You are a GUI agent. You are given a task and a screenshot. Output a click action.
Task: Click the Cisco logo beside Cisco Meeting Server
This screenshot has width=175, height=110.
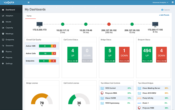140,88
